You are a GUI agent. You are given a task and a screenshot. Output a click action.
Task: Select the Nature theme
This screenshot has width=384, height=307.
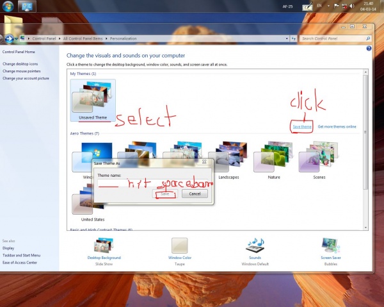point(274,160)
